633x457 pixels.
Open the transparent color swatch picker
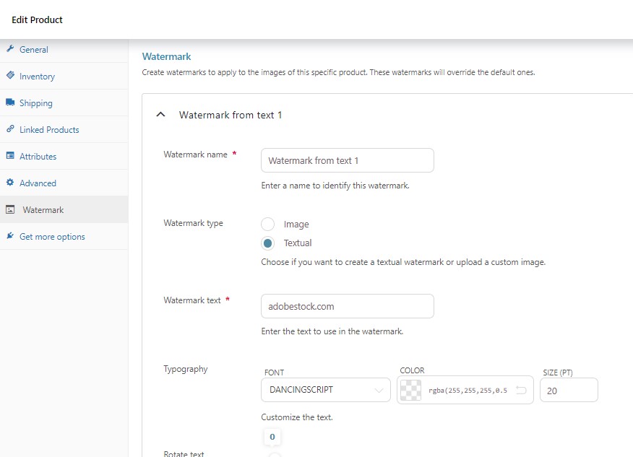click(411, 390)
